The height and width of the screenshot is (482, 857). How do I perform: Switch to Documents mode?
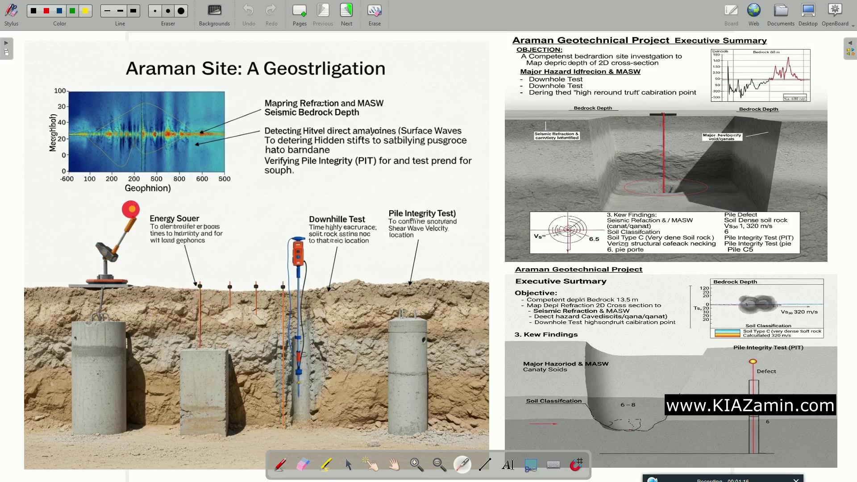[780, 14]
